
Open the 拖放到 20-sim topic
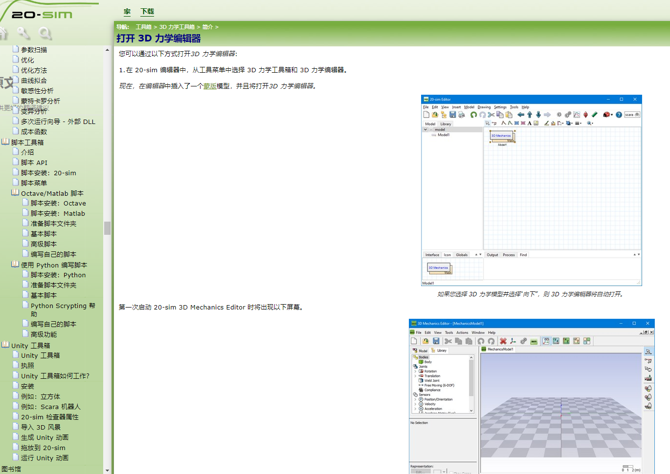click(43, 448)
